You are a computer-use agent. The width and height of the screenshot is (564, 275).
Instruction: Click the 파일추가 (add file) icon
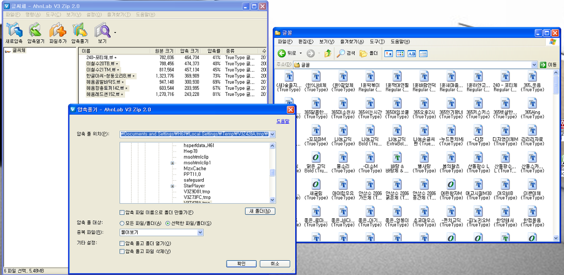[57, 30]
